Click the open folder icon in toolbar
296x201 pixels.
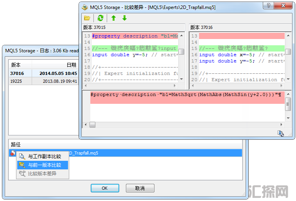point(87,18)
